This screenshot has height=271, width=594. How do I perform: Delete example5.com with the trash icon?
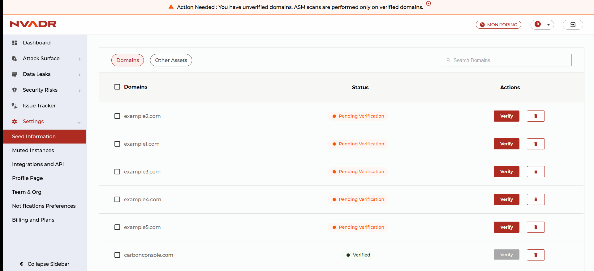[x=536, y=227]
